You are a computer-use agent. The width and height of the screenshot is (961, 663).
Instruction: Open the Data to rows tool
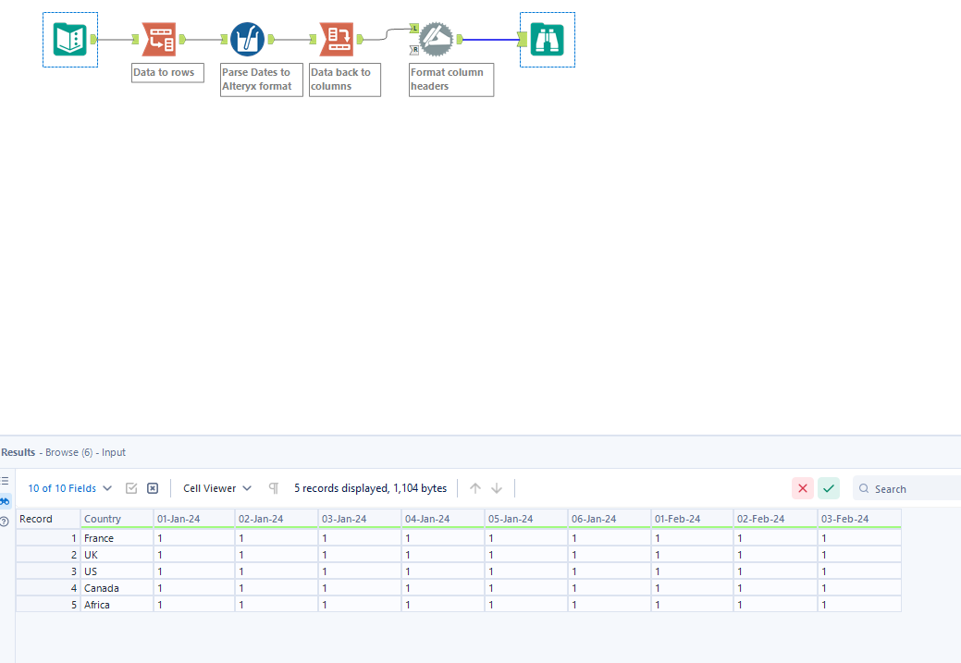coord(158,38)
